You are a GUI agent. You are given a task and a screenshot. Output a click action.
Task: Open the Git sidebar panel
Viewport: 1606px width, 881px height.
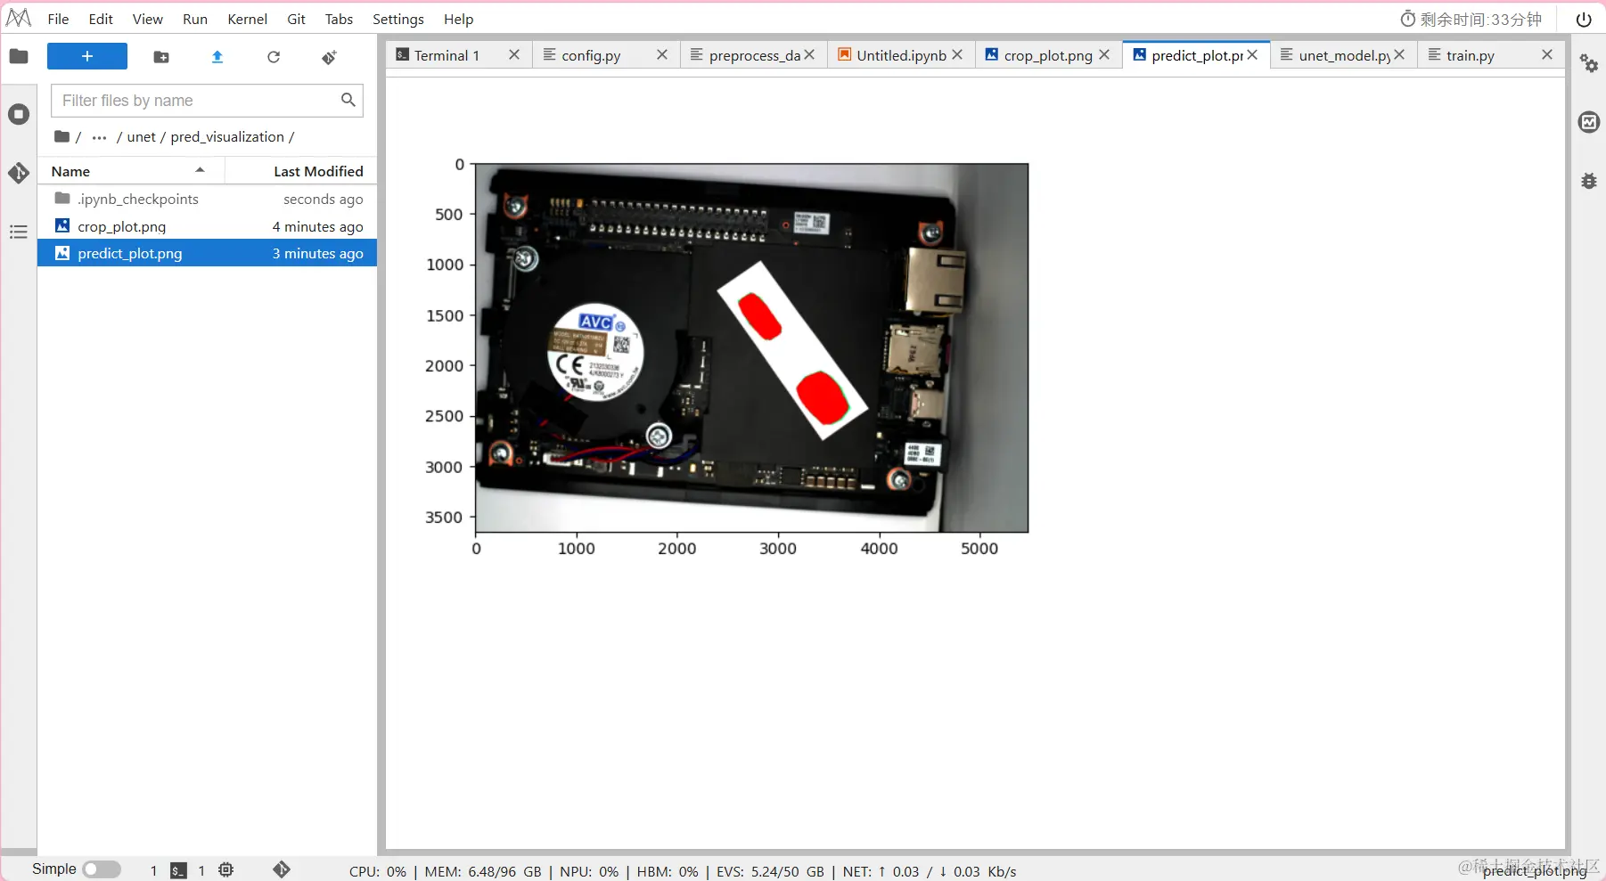(x=19, y=173)
